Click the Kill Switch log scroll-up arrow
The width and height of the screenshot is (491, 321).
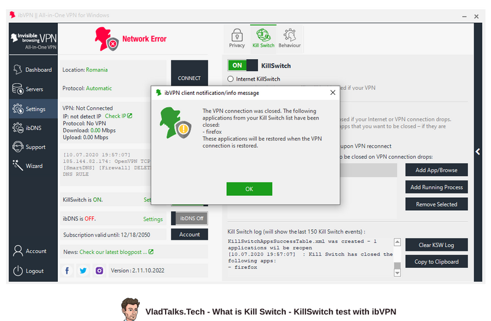[x=397, y=242]
